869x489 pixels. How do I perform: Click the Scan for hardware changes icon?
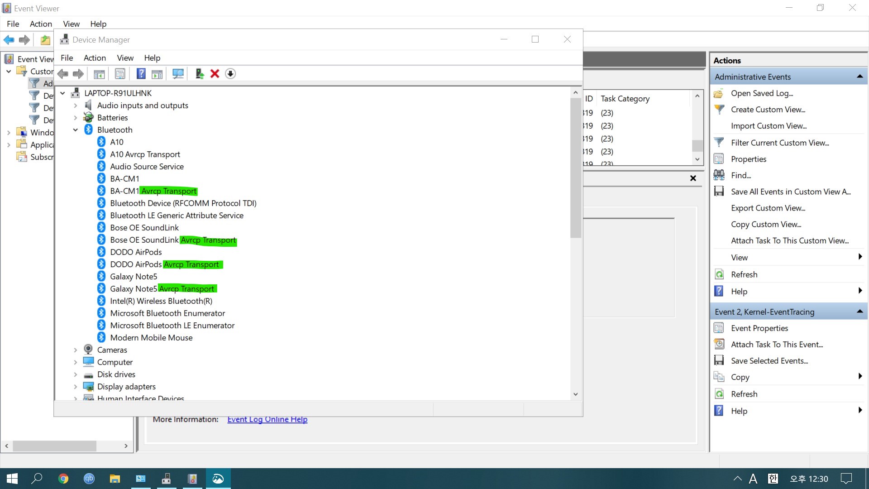tap(178, 74)
